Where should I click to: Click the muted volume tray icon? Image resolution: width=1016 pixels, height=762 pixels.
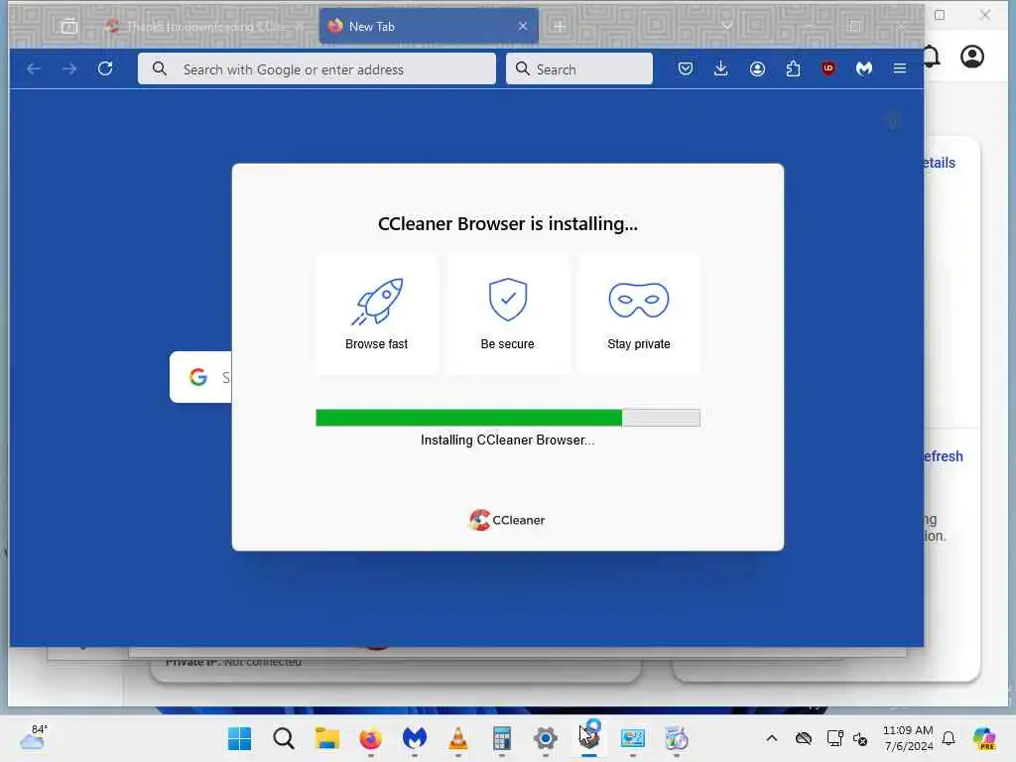tap(860, 738)
